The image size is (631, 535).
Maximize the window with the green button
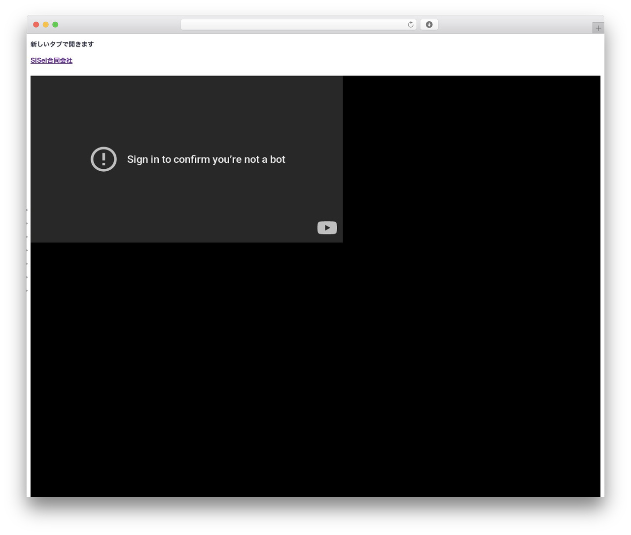point(55,25)
